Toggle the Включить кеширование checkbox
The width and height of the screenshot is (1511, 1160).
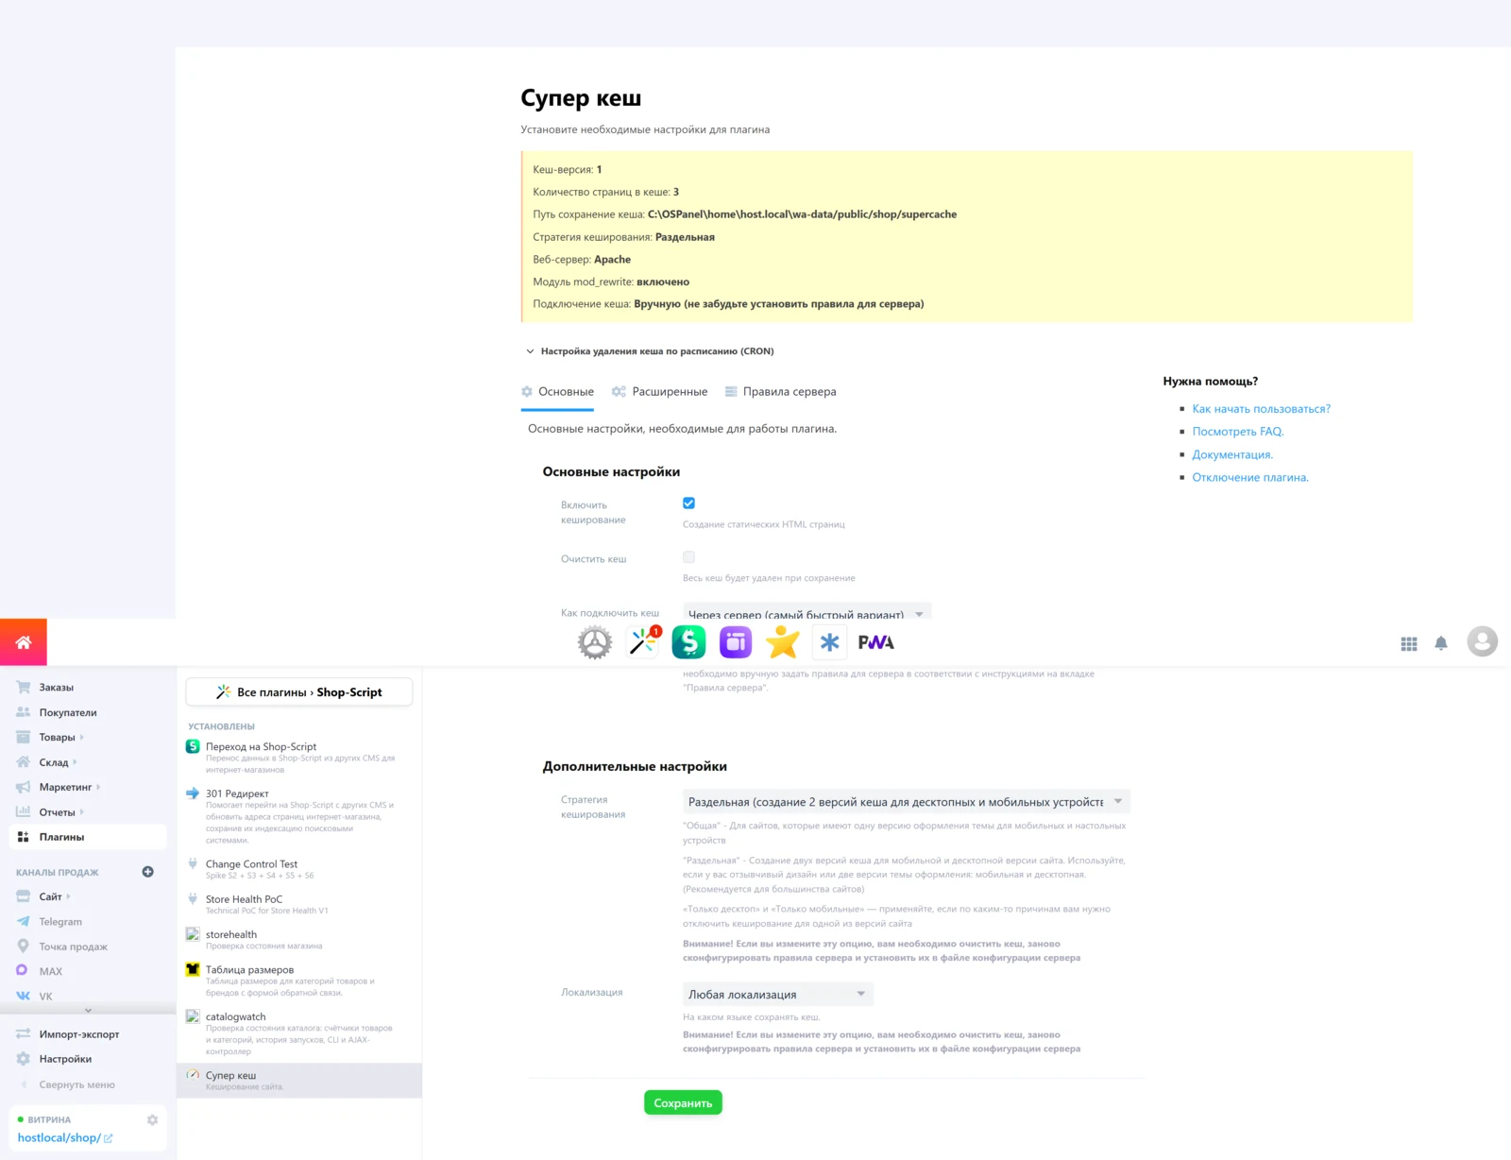point(688,503)
